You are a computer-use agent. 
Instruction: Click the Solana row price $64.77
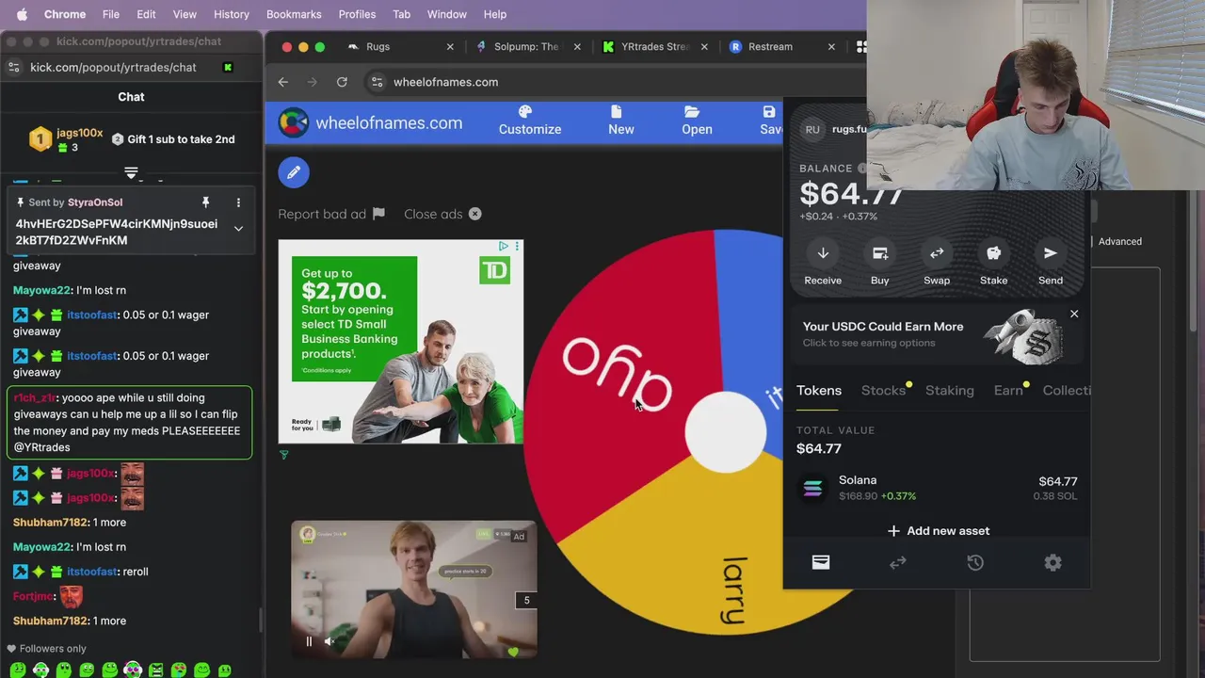(1058, 481)
